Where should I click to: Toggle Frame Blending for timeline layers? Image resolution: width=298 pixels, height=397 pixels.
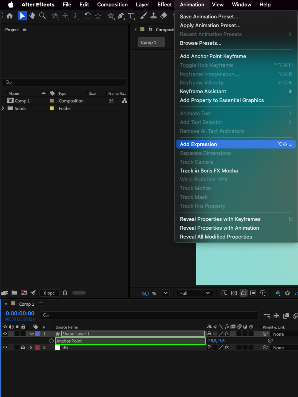(286, 315)
